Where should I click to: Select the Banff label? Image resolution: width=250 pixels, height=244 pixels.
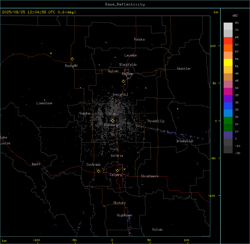(36, 164)
